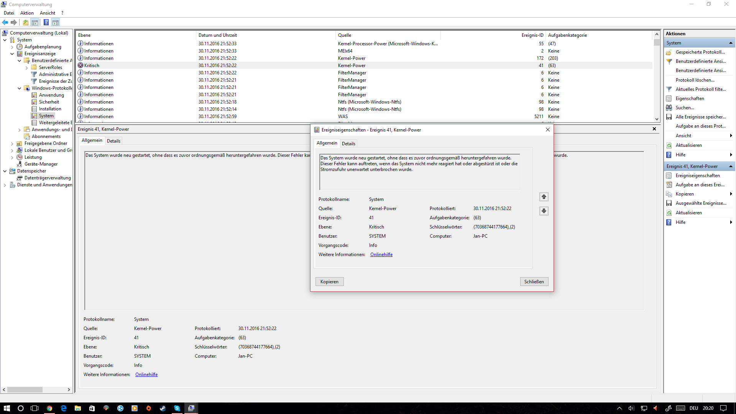Click Suchen binoculars action

coord(685,108)
